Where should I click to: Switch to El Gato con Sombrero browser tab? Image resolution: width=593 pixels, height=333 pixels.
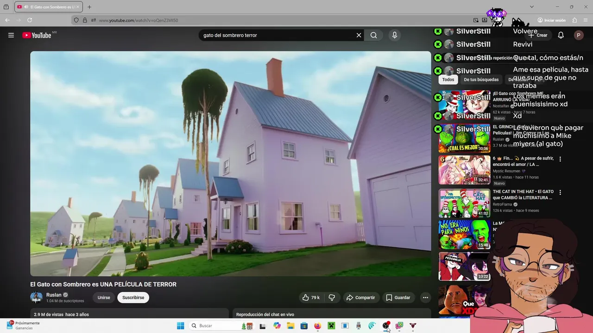pos(48,7)
